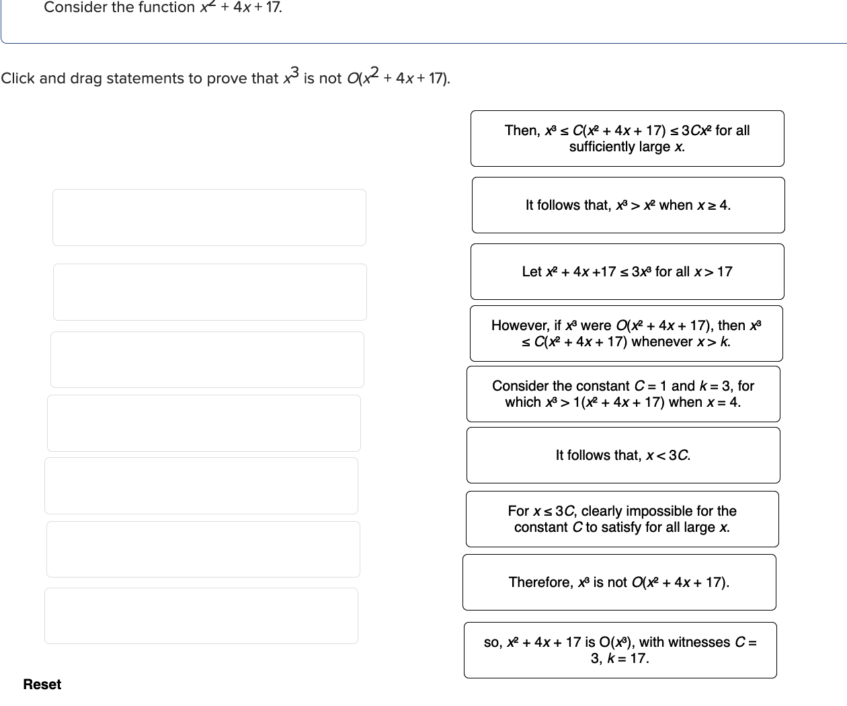Click the second empty answer slot
Viewport: 847px width, 706px height.
pyautogui.click(x=209, y=292)
